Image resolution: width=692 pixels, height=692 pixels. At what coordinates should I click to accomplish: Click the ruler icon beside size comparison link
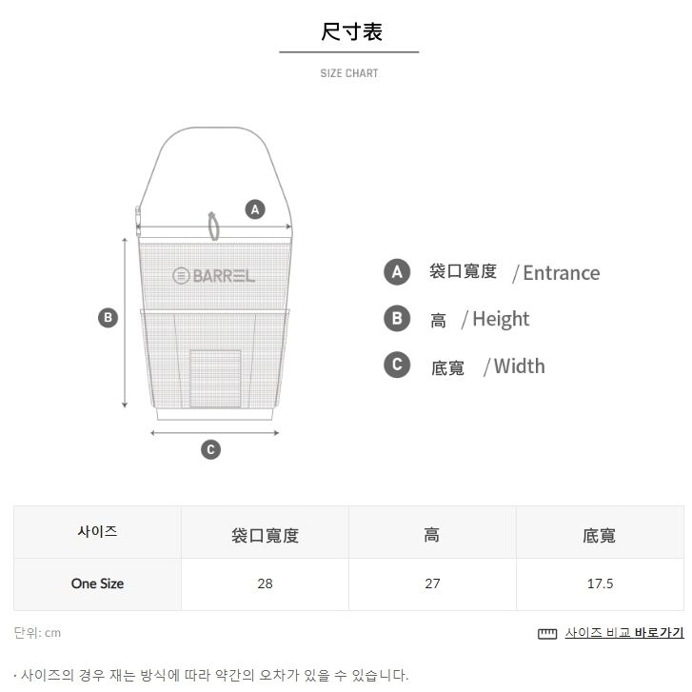[x=547, y=634]
